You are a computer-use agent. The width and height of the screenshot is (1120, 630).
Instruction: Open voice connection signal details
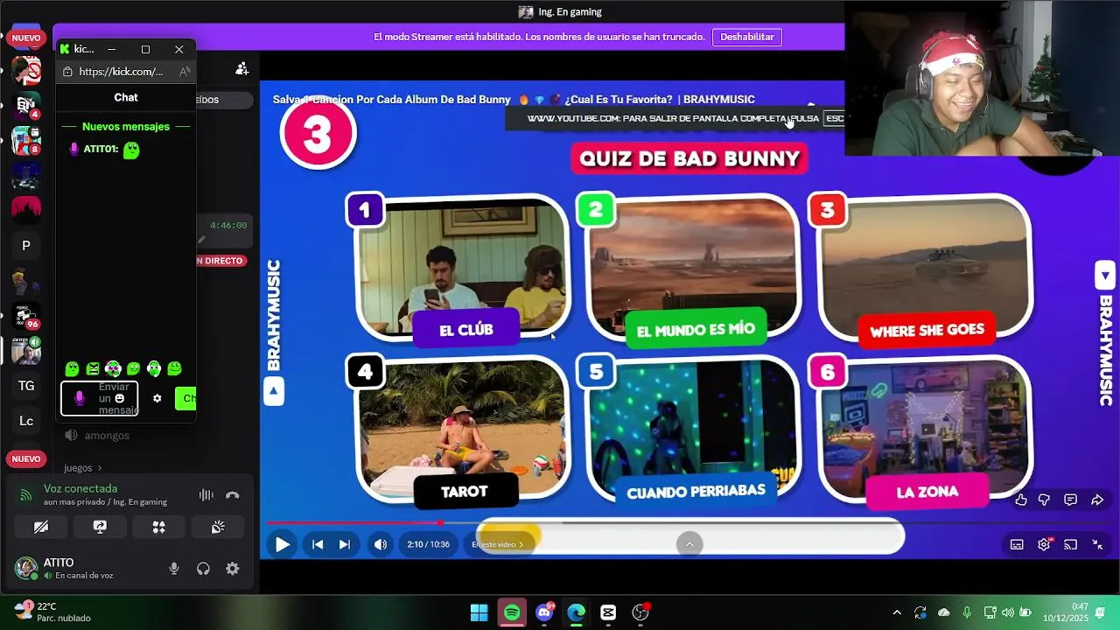tap(26, 495)
